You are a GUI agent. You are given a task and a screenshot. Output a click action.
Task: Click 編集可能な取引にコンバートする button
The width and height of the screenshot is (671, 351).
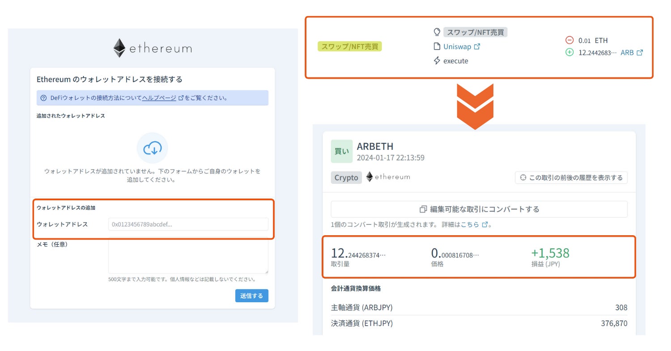479,209
